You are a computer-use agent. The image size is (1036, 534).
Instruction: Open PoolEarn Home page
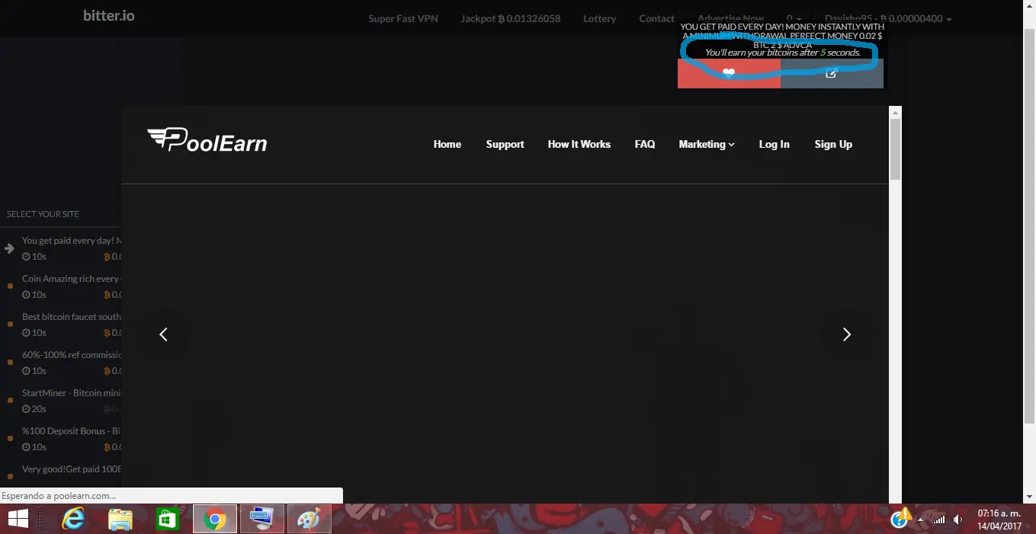coord(447,144)
